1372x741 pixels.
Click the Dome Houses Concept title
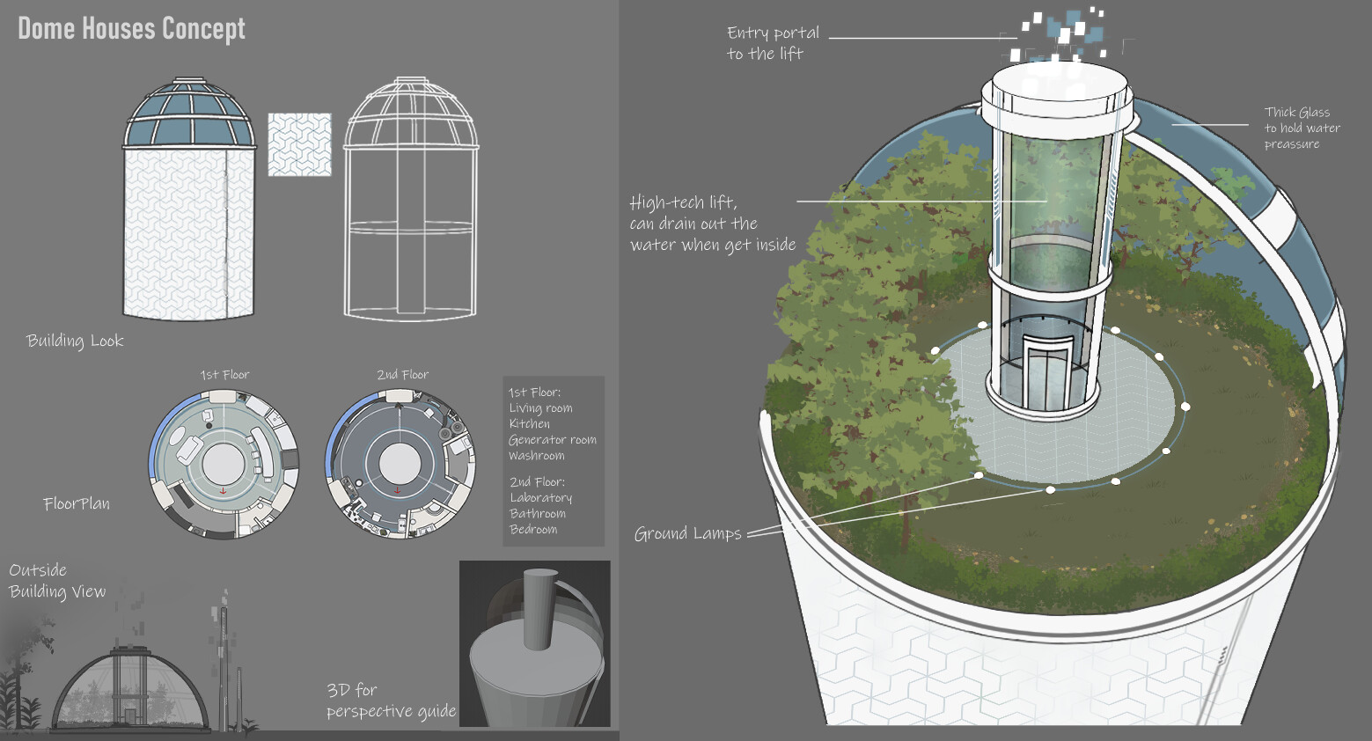[x=128, y=27]
